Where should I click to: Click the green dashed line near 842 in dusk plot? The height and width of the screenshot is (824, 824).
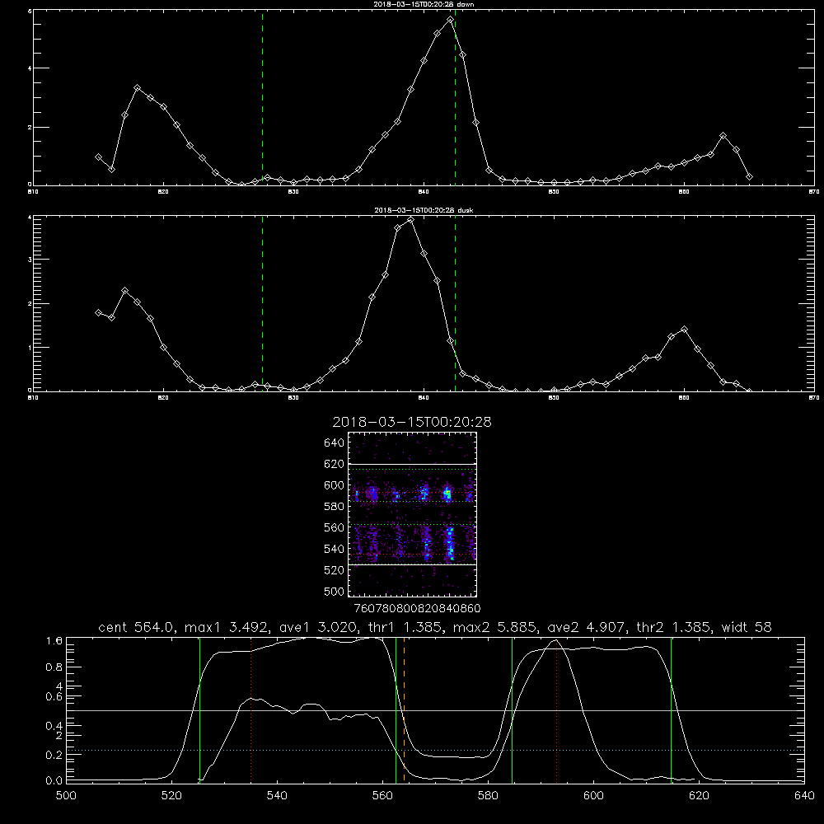pyautogui.click(x=455, y=303)
